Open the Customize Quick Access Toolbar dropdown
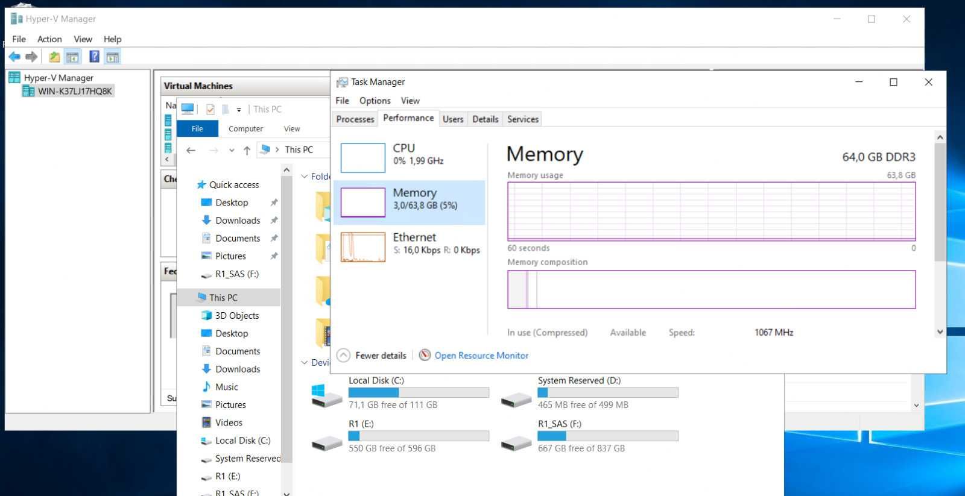Screen dimensions: 965x496 click(239, 110)
